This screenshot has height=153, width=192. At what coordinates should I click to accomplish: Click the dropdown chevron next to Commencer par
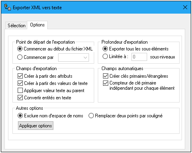(85, 58)
